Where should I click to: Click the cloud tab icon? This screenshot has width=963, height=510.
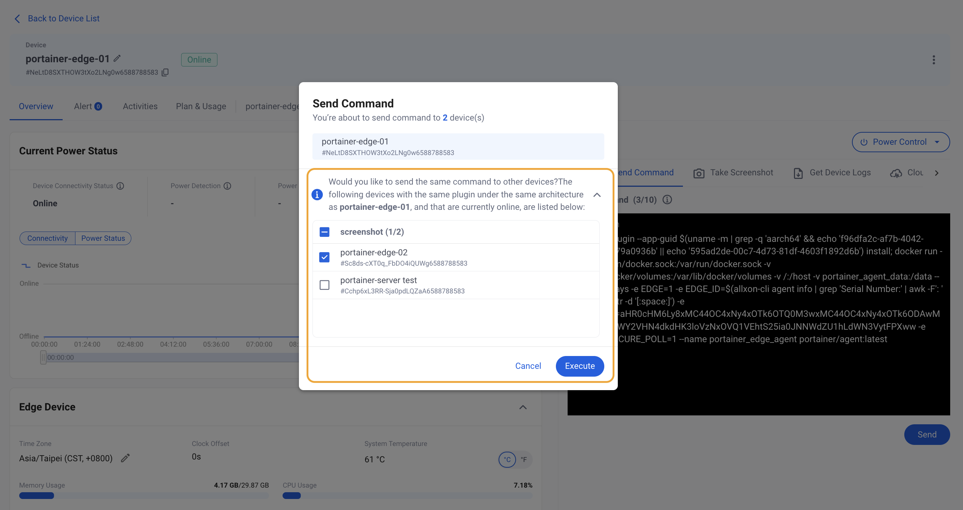click(x=896, y=173)
